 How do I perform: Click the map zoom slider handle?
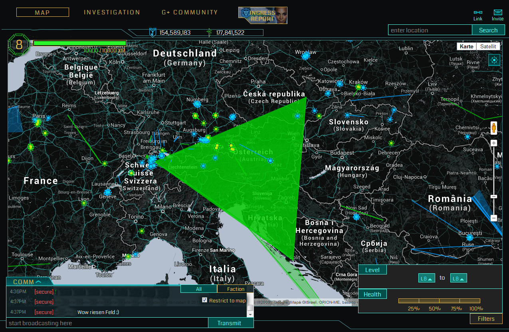(494, 196)
